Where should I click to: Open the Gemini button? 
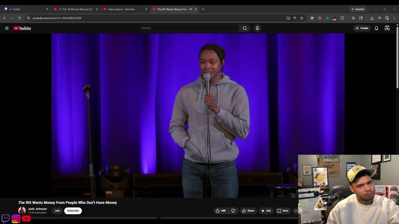358,9
